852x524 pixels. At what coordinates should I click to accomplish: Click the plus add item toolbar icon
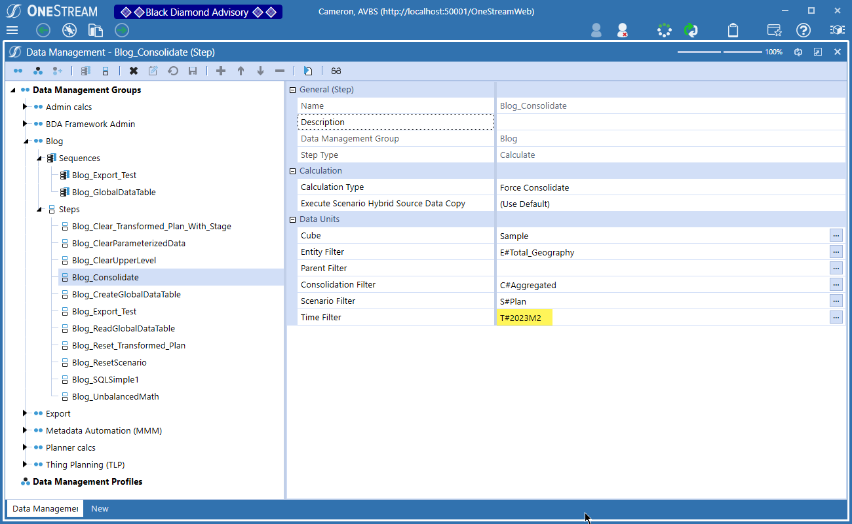(221, 71)
